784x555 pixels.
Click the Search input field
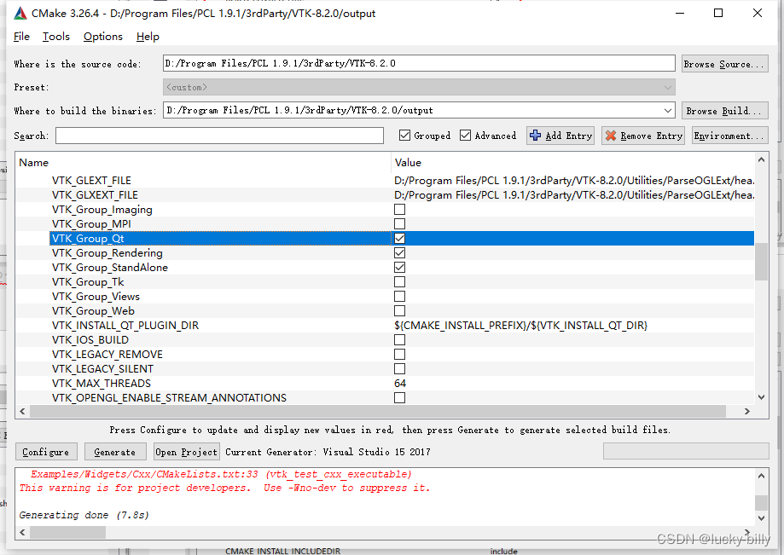coord(219,136)
